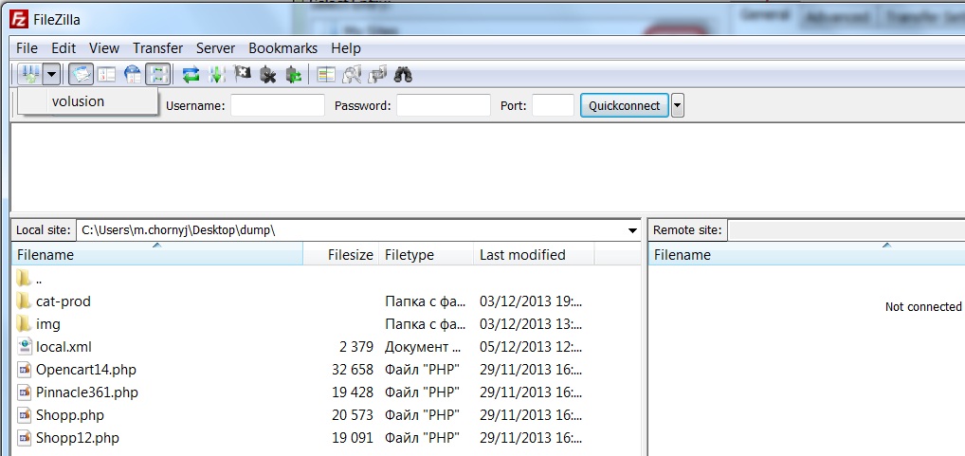
Task: Reconnect to the last server icon
Action: [x=294, y=75]
